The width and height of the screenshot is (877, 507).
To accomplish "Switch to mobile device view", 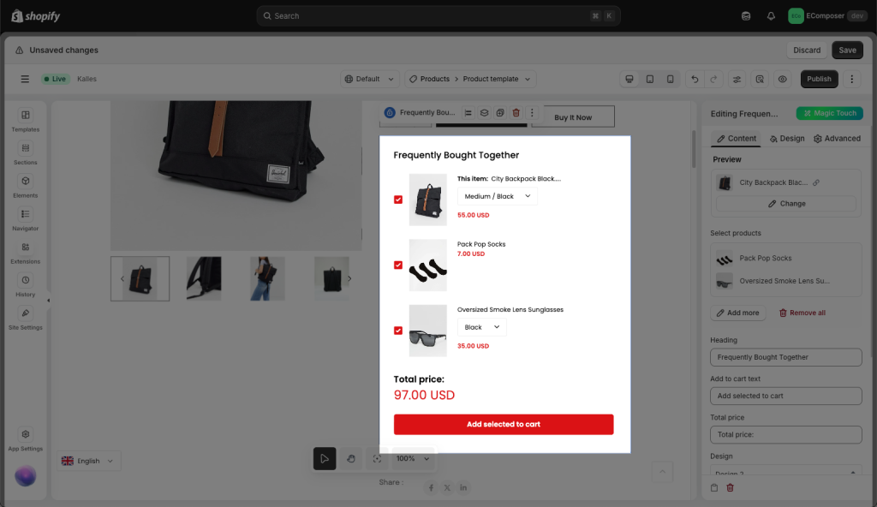I will coord(670,79).
